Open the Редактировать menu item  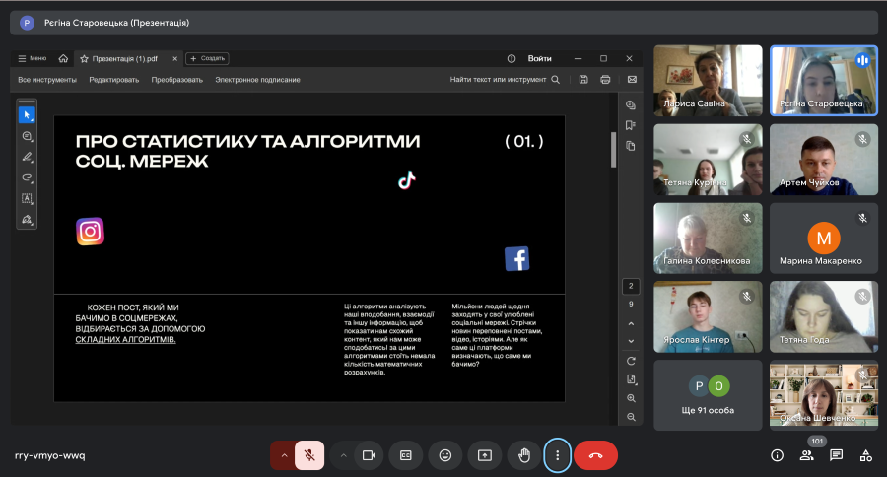pos(113,80)
